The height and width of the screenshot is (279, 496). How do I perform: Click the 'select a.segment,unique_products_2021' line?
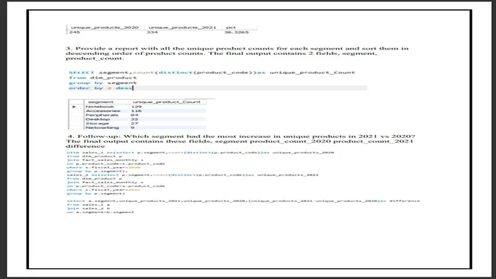tap(243, 201)
